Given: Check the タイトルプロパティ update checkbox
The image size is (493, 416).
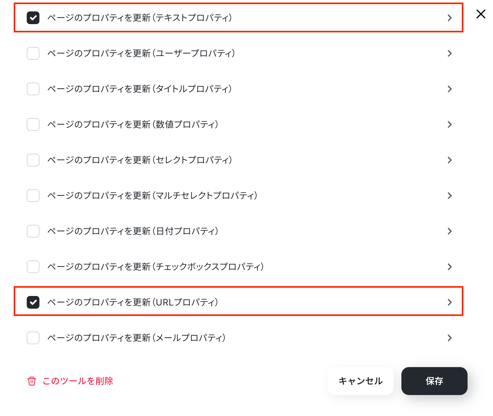Looking at the screenshot, I should pyautogui.click(x=33, y=89).
